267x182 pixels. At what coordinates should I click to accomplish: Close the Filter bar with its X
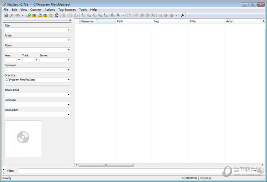click(x=4, y=170)
